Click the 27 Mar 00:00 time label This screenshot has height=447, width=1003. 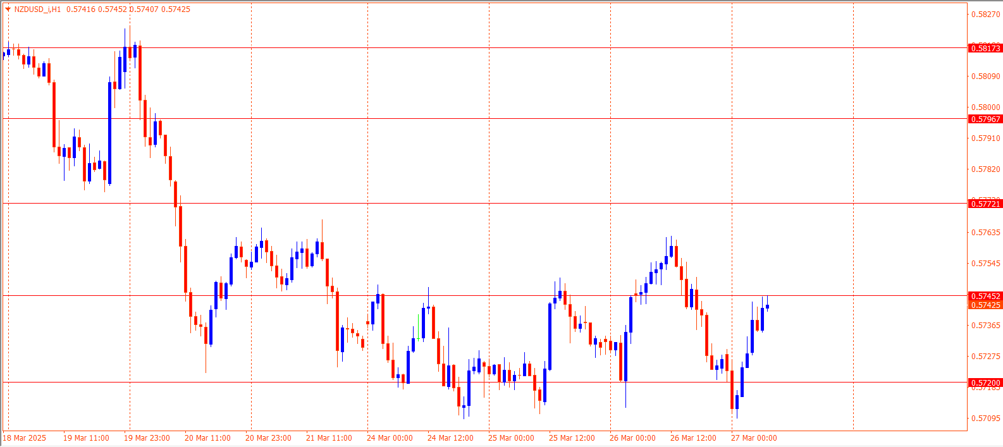tap(754, 438)
